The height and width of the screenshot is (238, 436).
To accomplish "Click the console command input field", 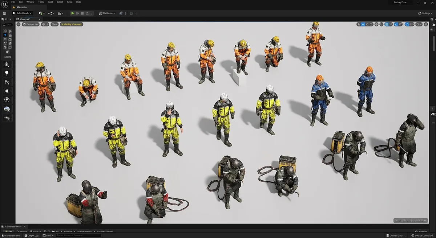I will [78, 235].
